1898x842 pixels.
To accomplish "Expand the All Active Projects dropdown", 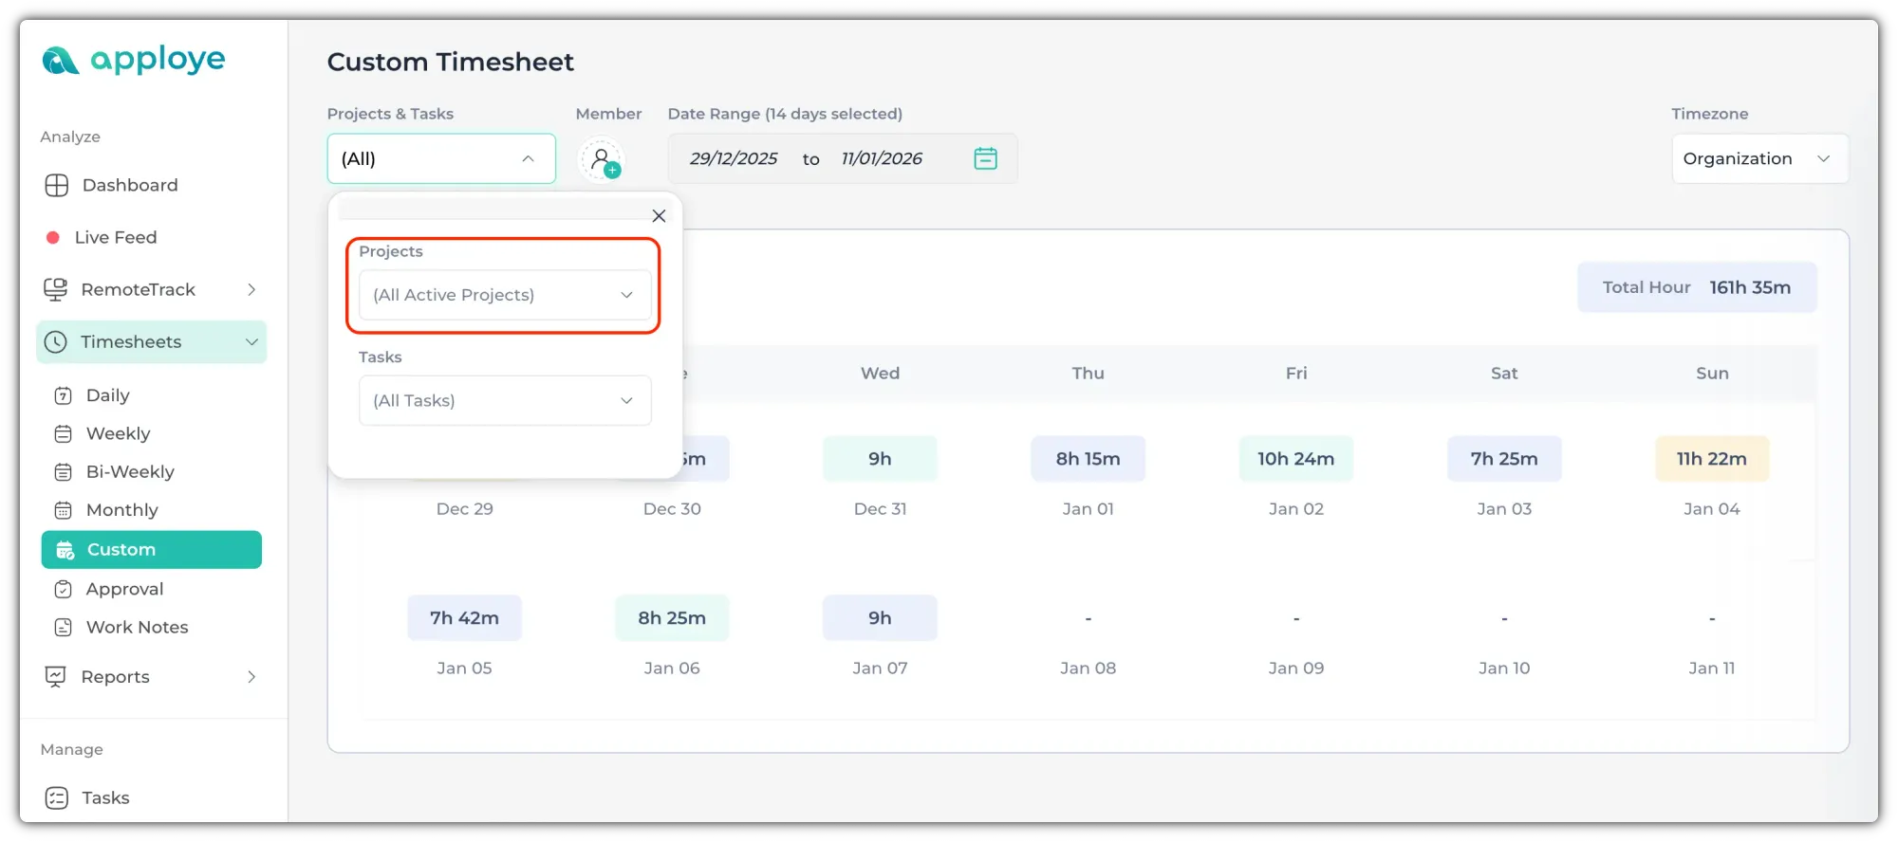I will pyautogui.click(x=505, y=295).
